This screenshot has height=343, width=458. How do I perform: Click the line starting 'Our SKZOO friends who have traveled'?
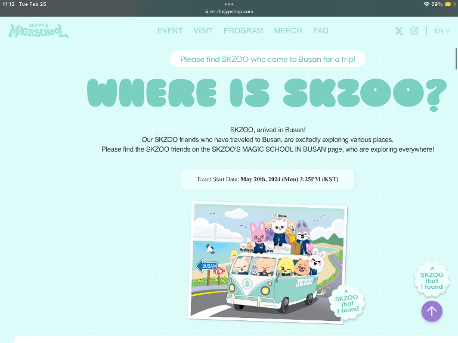pyautogui.click(x=268, y=139)
